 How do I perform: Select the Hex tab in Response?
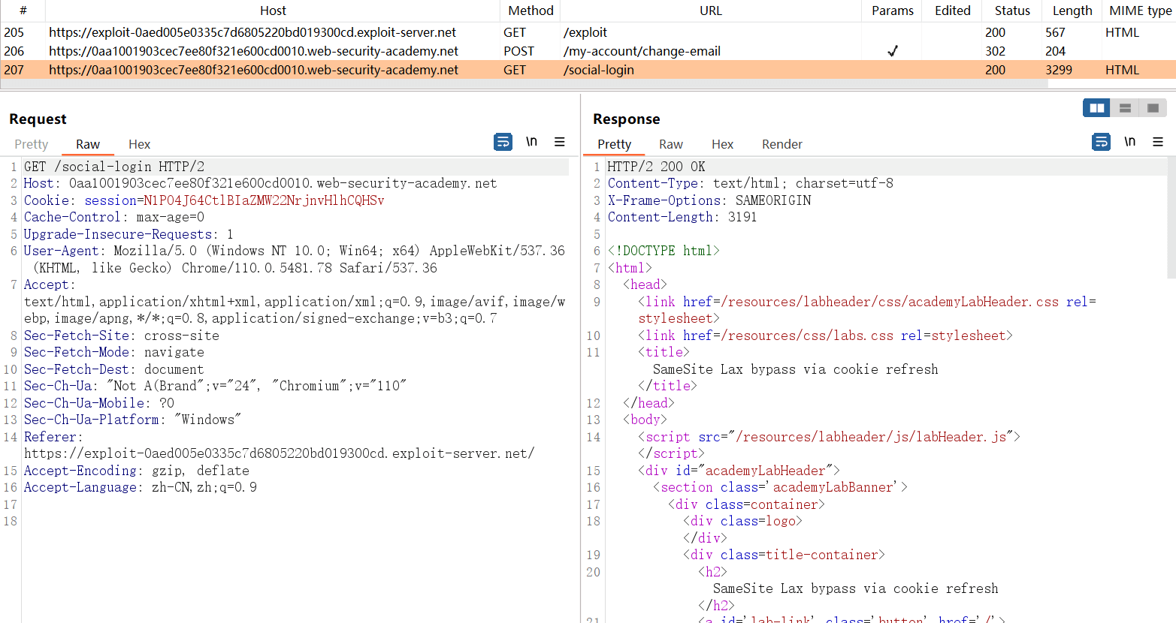[722, 144]
